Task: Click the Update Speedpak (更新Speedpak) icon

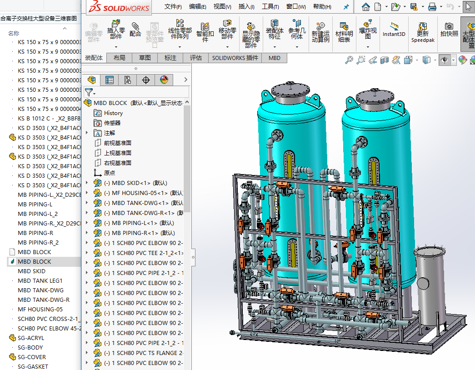Action: (423, 27)
